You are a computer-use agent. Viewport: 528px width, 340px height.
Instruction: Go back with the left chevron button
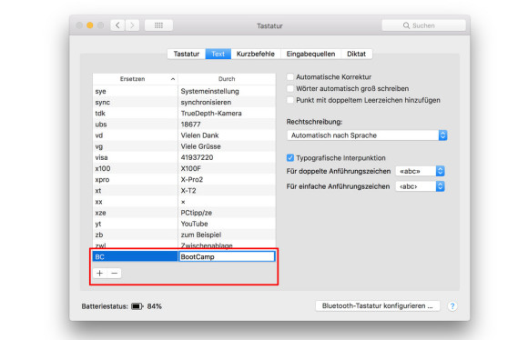(x=117, y=25)
